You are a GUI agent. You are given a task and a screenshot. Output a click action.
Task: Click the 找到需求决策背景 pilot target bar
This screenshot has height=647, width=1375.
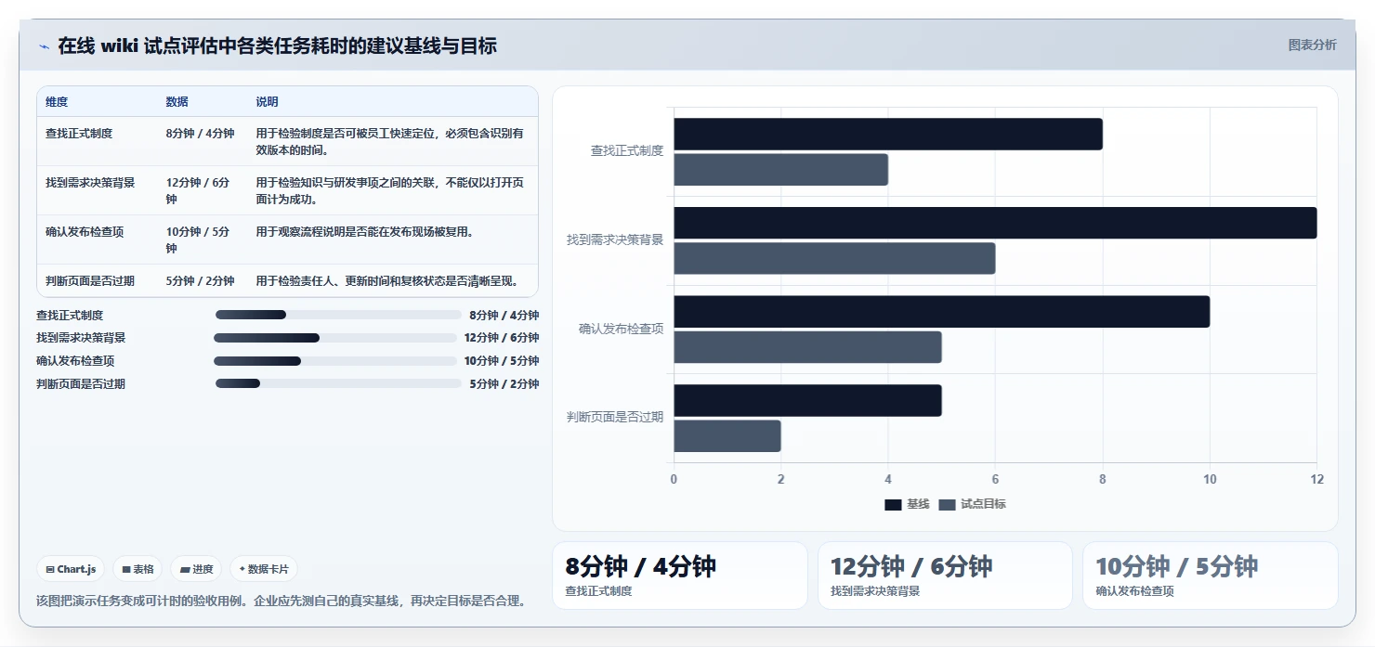tap(834, 258)
